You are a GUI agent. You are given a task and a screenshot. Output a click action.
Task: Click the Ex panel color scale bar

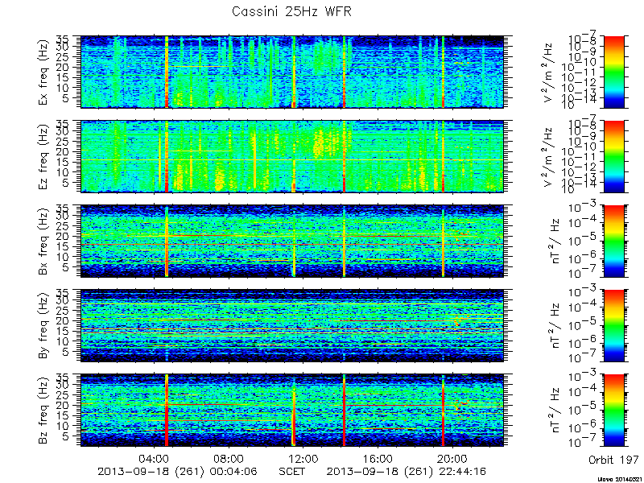tap(613, 72)
